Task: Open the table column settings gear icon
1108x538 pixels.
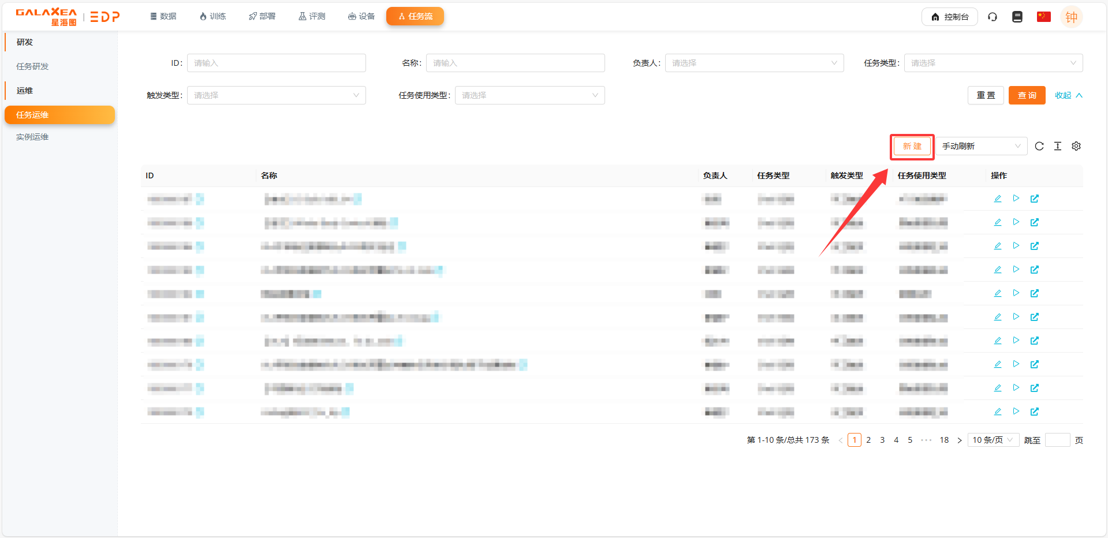Action: pos(1076,146)
